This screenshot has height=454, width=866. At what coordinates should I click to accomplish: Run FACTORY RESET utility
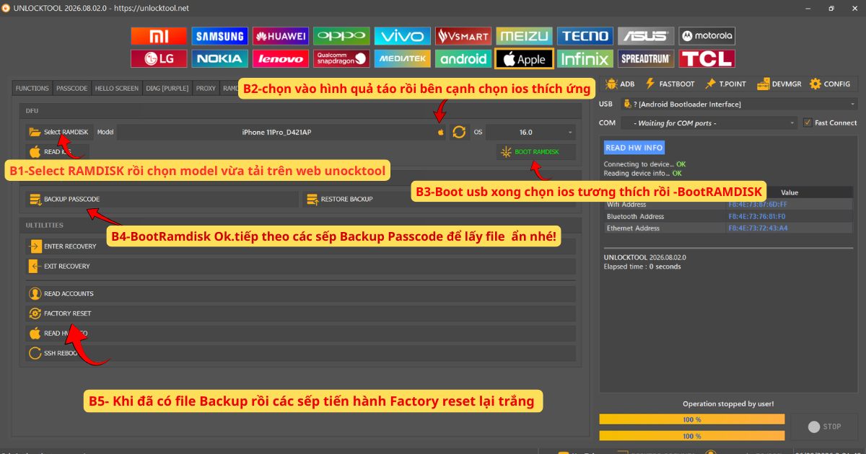coord(300,313)
